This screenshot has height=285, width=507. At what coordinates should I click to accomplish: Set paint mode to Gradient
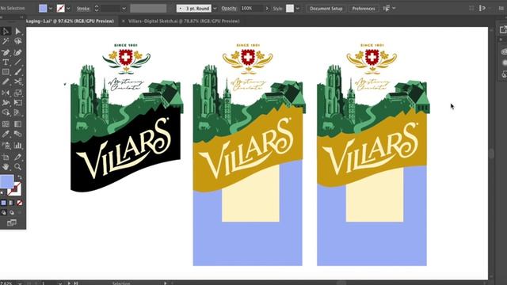tap(11, 203)
